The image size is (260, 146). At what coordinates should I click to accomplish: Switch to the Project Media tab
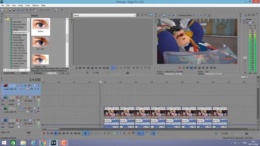9,73
